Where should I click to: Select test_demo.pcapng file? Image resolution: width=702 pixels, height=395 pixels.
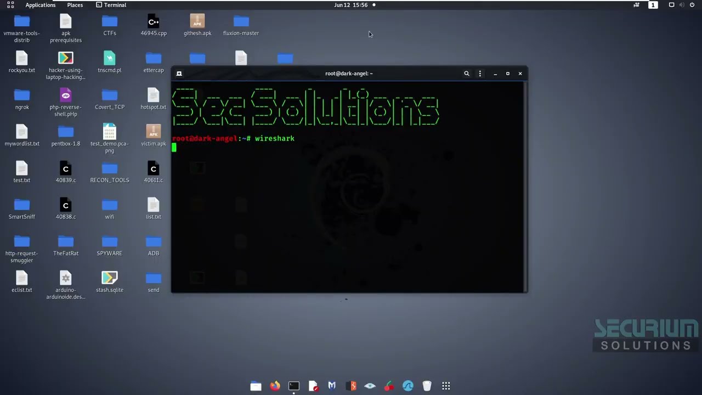pos(110,139)
